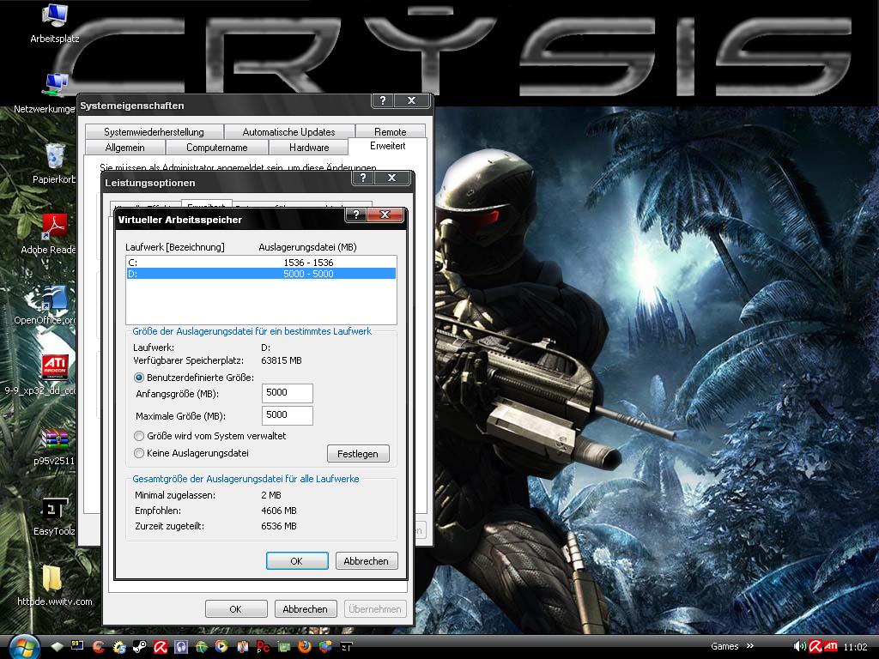Click the Maximale Größe (MB) input field
This screenshot has height=659, width=879.
point(287,416)
